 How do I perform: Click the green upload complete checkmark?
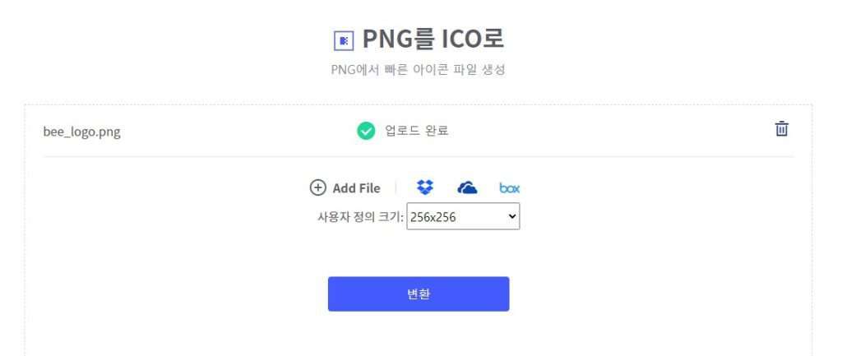tap(366, 131)
